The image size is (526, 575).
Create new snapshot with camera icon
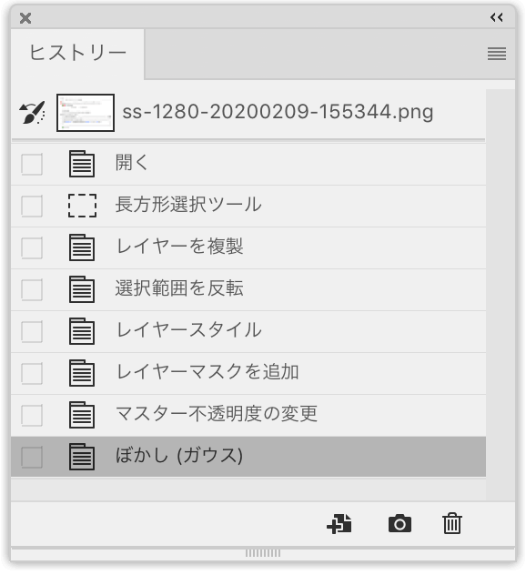(x=400, y=524)
